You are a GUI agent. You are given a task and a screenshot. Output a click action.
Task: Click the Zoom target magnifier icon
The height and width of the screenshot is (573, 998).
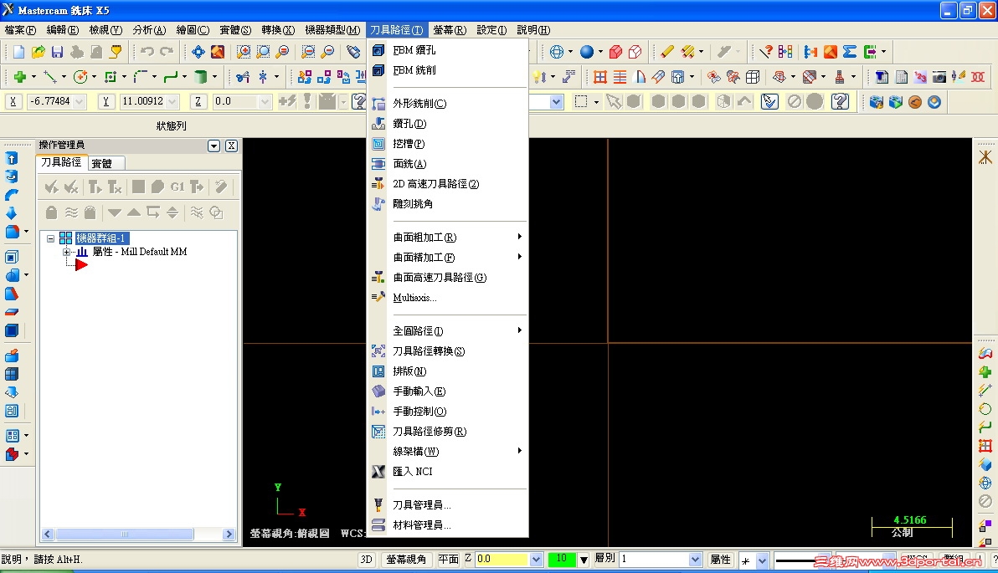click(263, 52)
